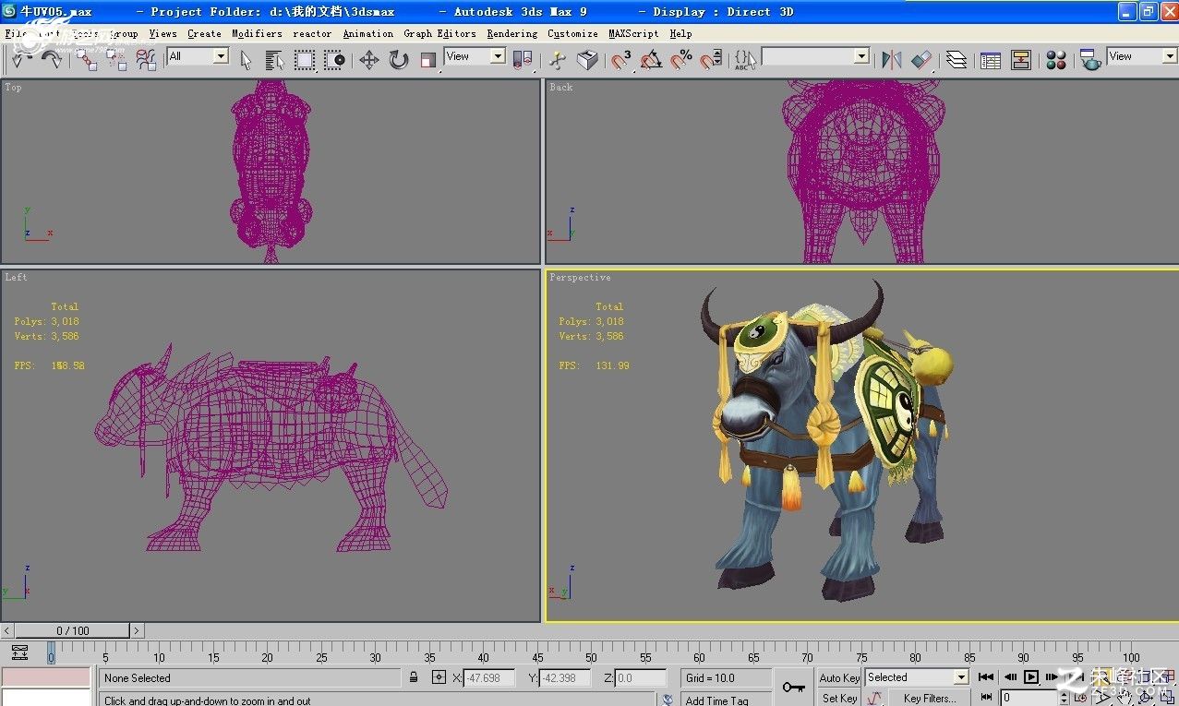Viewport: 1179px width, 706px height.
Task: Expand the render type View dropdown
Action: 1169,56
